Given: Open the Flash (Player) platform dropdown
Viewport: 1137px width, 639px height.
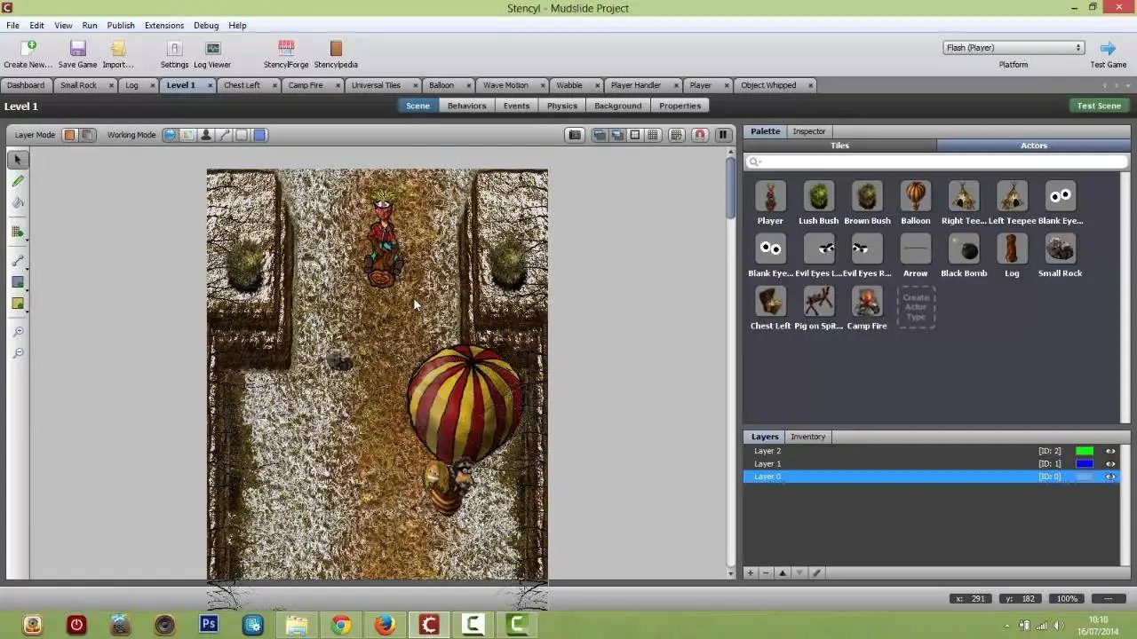Looking at the screenshot, I should point(1014,48).
